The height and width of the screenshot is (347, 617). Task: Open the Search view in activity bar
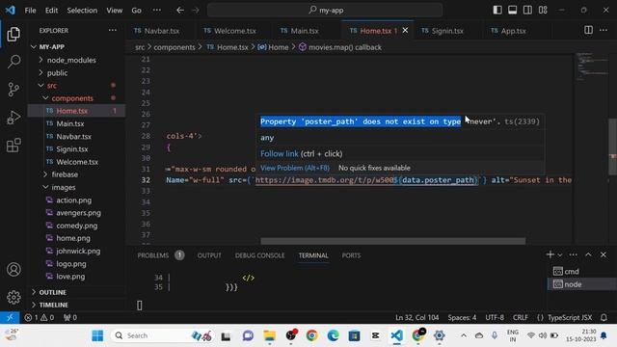[13, 62]
